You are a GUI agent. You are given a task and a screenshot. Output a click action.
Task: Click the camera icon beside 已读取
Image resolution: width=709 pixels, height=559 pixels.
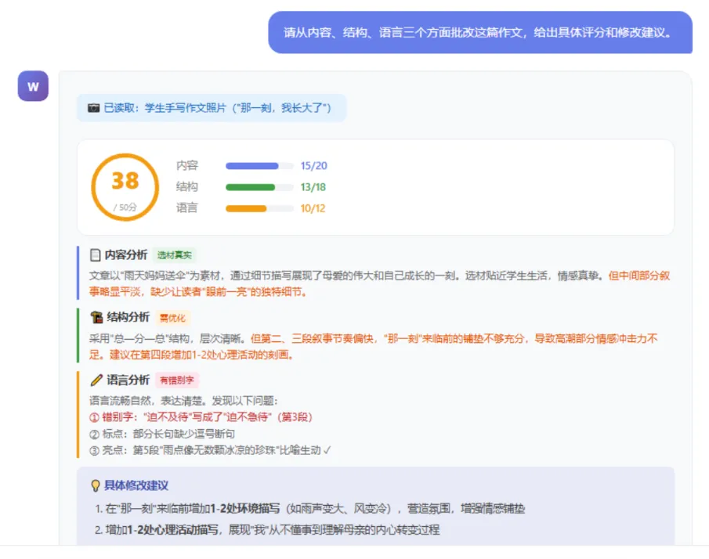pyautogui.click(x=93, y=108)
